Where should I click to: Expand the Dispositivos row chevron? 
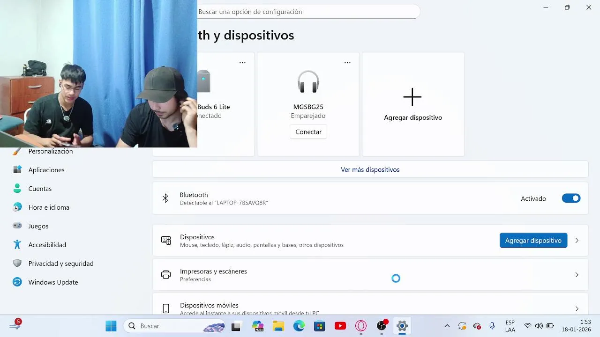click(x=577, y=241)
